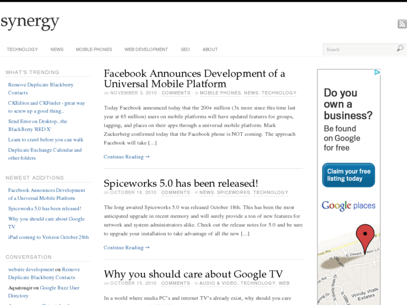This screenshot has width=407, height=305.
Task: Click the red map pin in ad
Action: tap(365, 239)
